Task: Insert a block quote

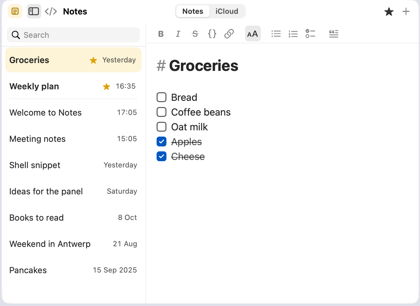Action: pos(334,33)
